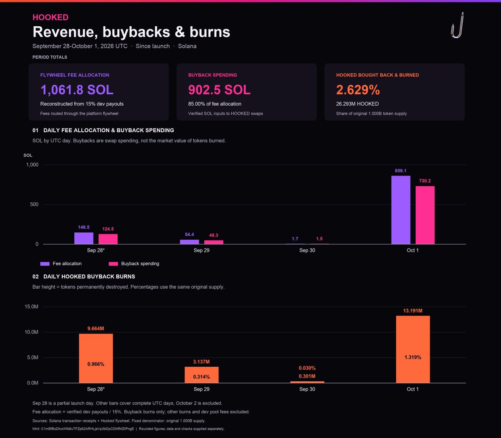The image size is (501, 438).
Task: Click the 'Fee allocation = verified dev payouts' footnote
Action: (141, 412)
